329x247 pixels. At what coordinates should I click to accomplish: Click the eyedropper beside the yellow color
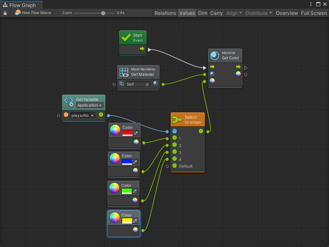pyautogui.click(x=135, y=221)
